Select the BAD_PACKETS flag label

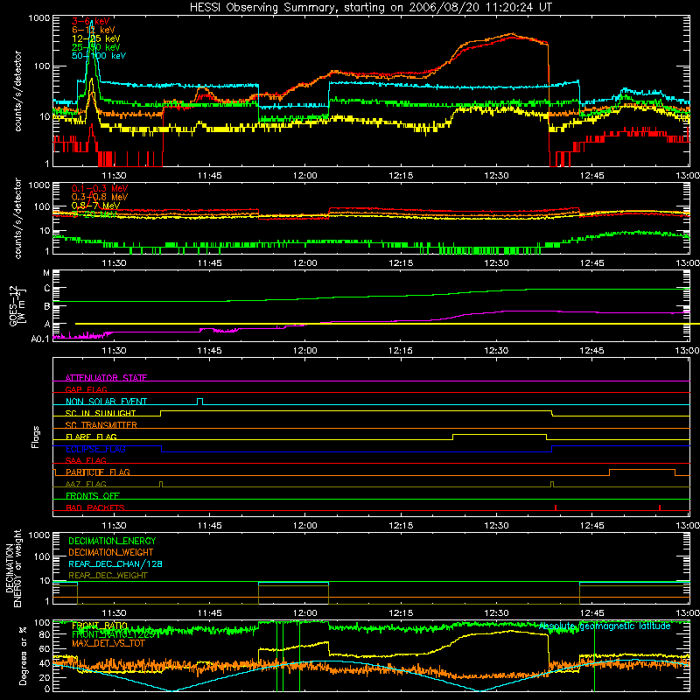pyautogui.click(x=95, y=507)
